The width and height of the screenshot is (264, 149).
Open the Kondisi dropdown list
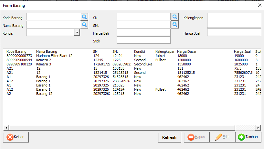click(x=77, y=32)
